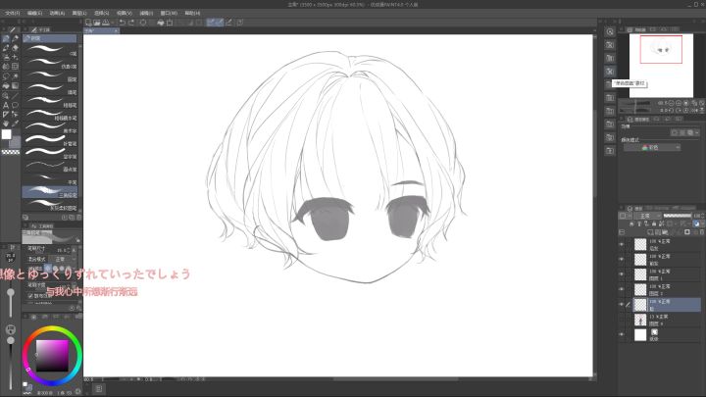Image resolution: width=706 pixels, height=397 pixels.
Task: Click the Transform icon in command bar
Action: coord(170,22)
